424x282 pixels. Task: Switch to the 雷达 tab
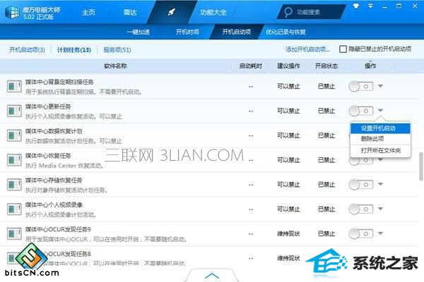(x=130, y=13)
